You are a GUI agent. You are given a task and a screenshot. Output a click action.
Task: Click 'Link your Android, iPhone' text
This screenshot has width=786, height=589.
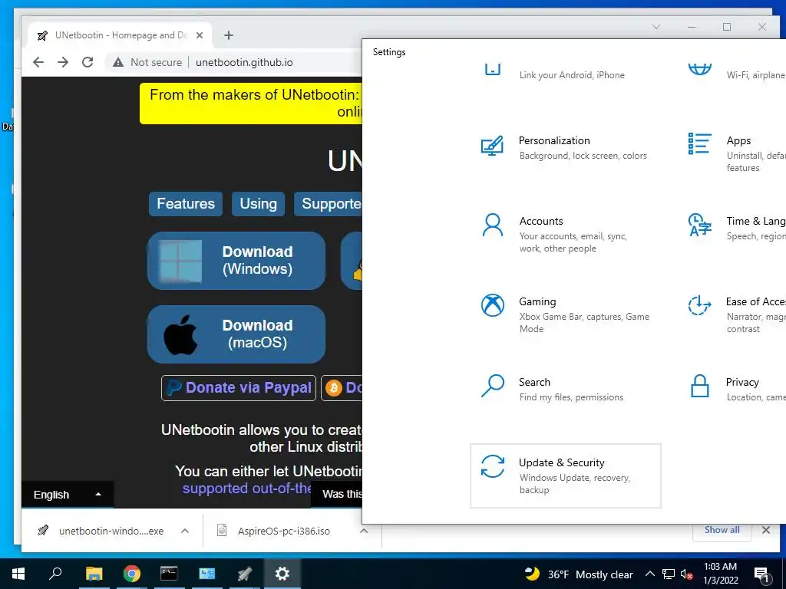[572, 75]
